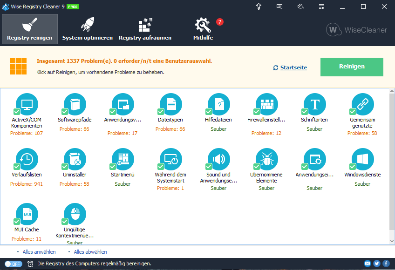Click the vertical scrollbar thumb
Viewport: 395px width, 270px height.
click(x=392, y=162)
